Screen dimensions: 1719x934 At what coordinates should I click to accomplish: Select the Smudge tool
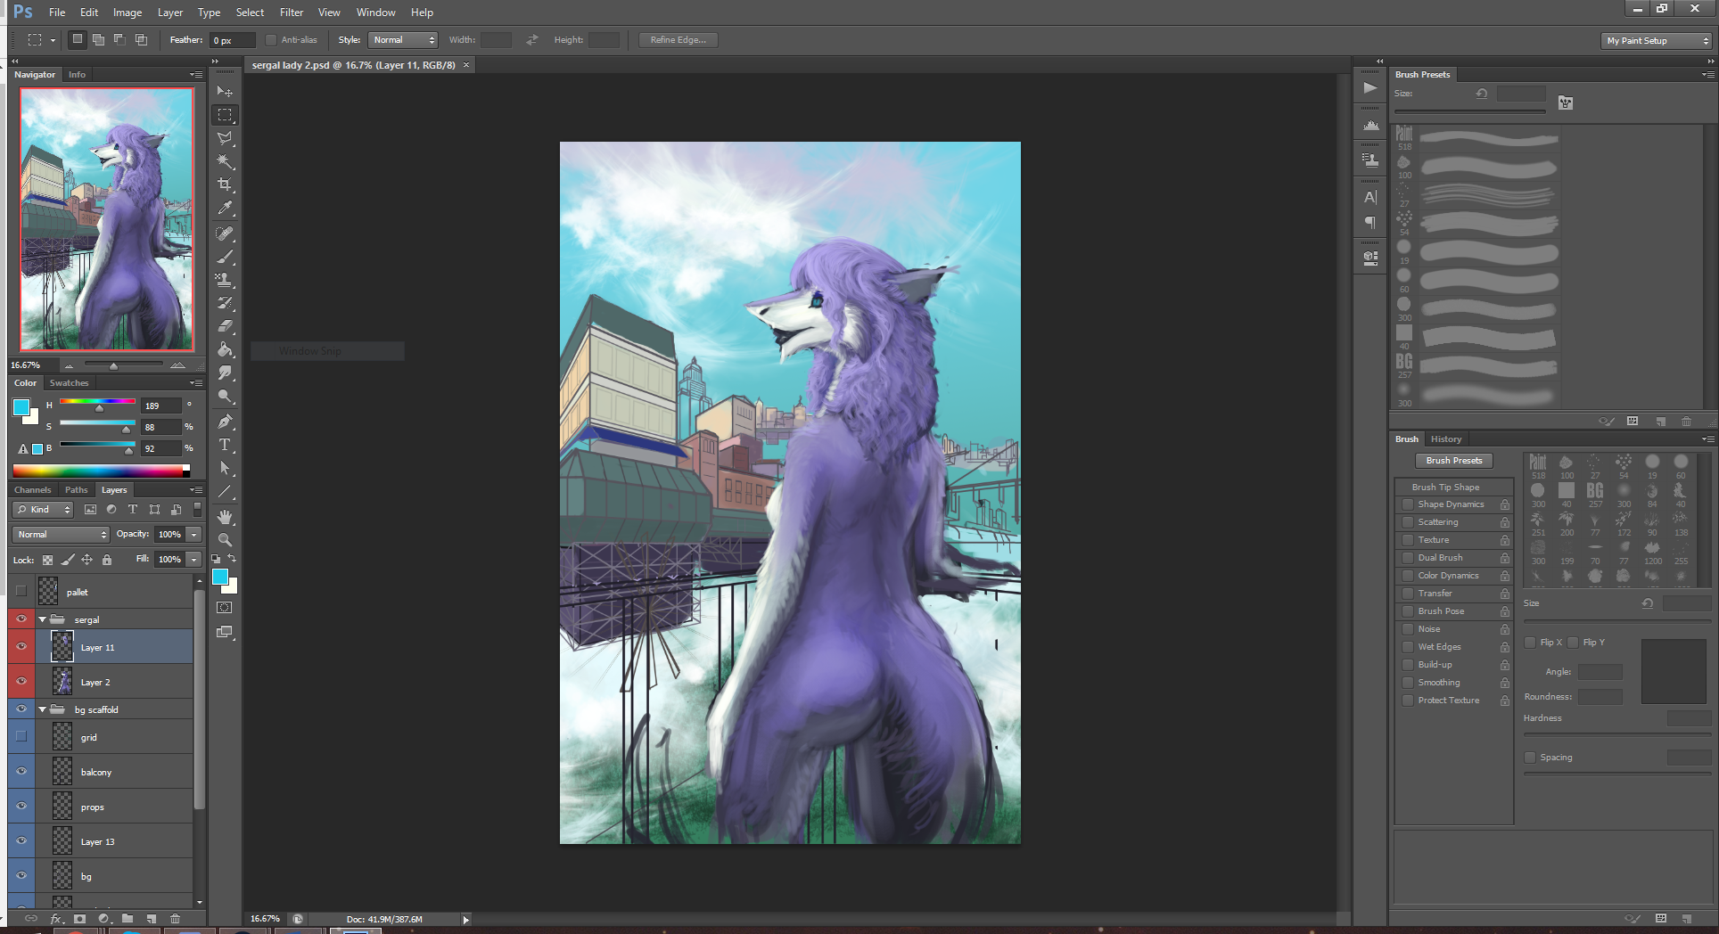coord(225,373)
